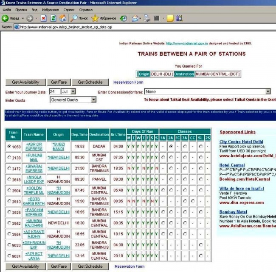This screenshot has width=276, height=272.
Task: Go to the Home page icon
Action: click(x=63, y=18)
